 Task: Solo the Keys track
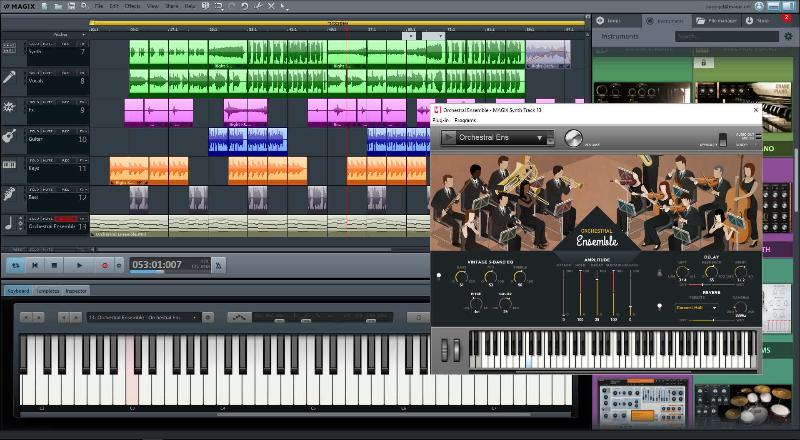(34, 160)
